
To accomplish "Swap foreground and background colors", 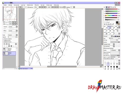I will (119, 22).
